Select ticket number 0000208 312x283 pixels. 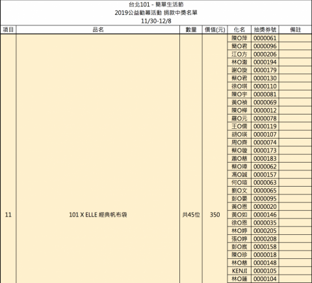[x=265, y=239]
